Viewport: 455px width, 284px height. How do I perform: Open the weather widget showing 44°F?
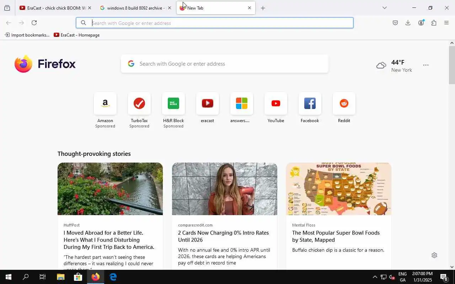tap(394, 66)
